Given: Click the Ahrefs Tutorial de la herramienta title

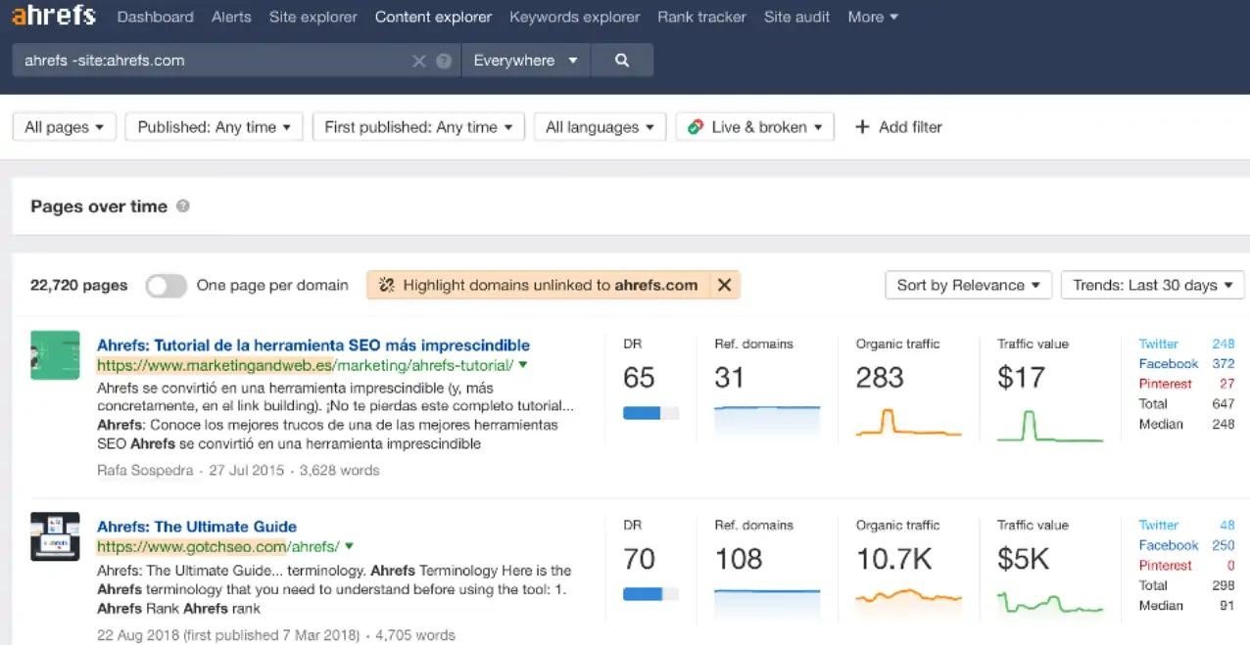Looking at the screenshot, I should tap(313, 346).
